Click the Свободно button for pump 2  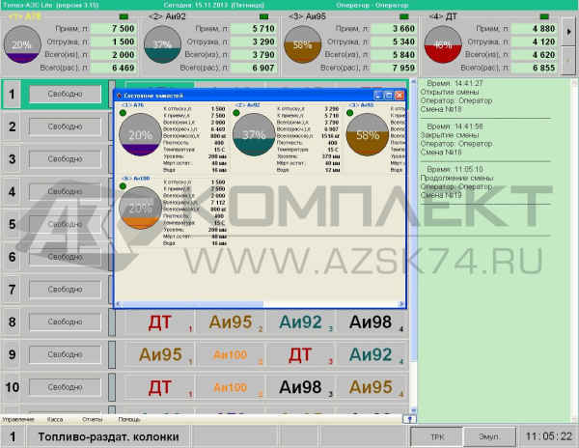click(x=66, y=126)
